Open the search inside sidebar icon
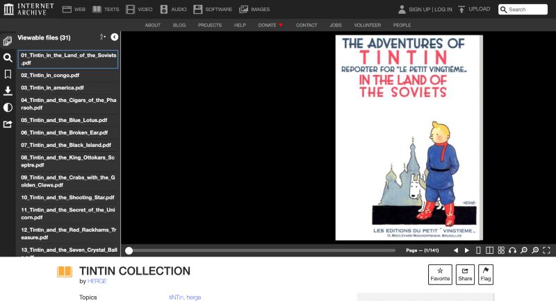Viewport: 556px width, 301px height. [8, 58]
